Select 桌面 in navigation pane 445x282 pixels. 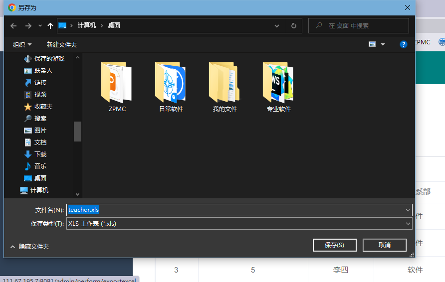tap(35, 178)
